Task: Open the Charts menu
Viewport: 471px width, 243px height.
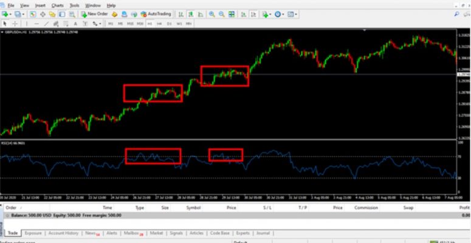Action: [58, 5]
